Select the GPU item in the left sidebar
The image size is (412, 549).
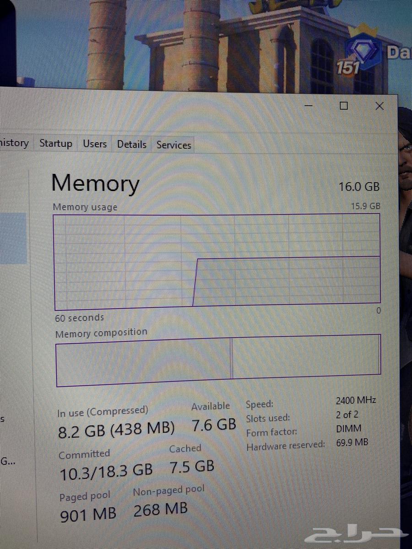(7, 461)
